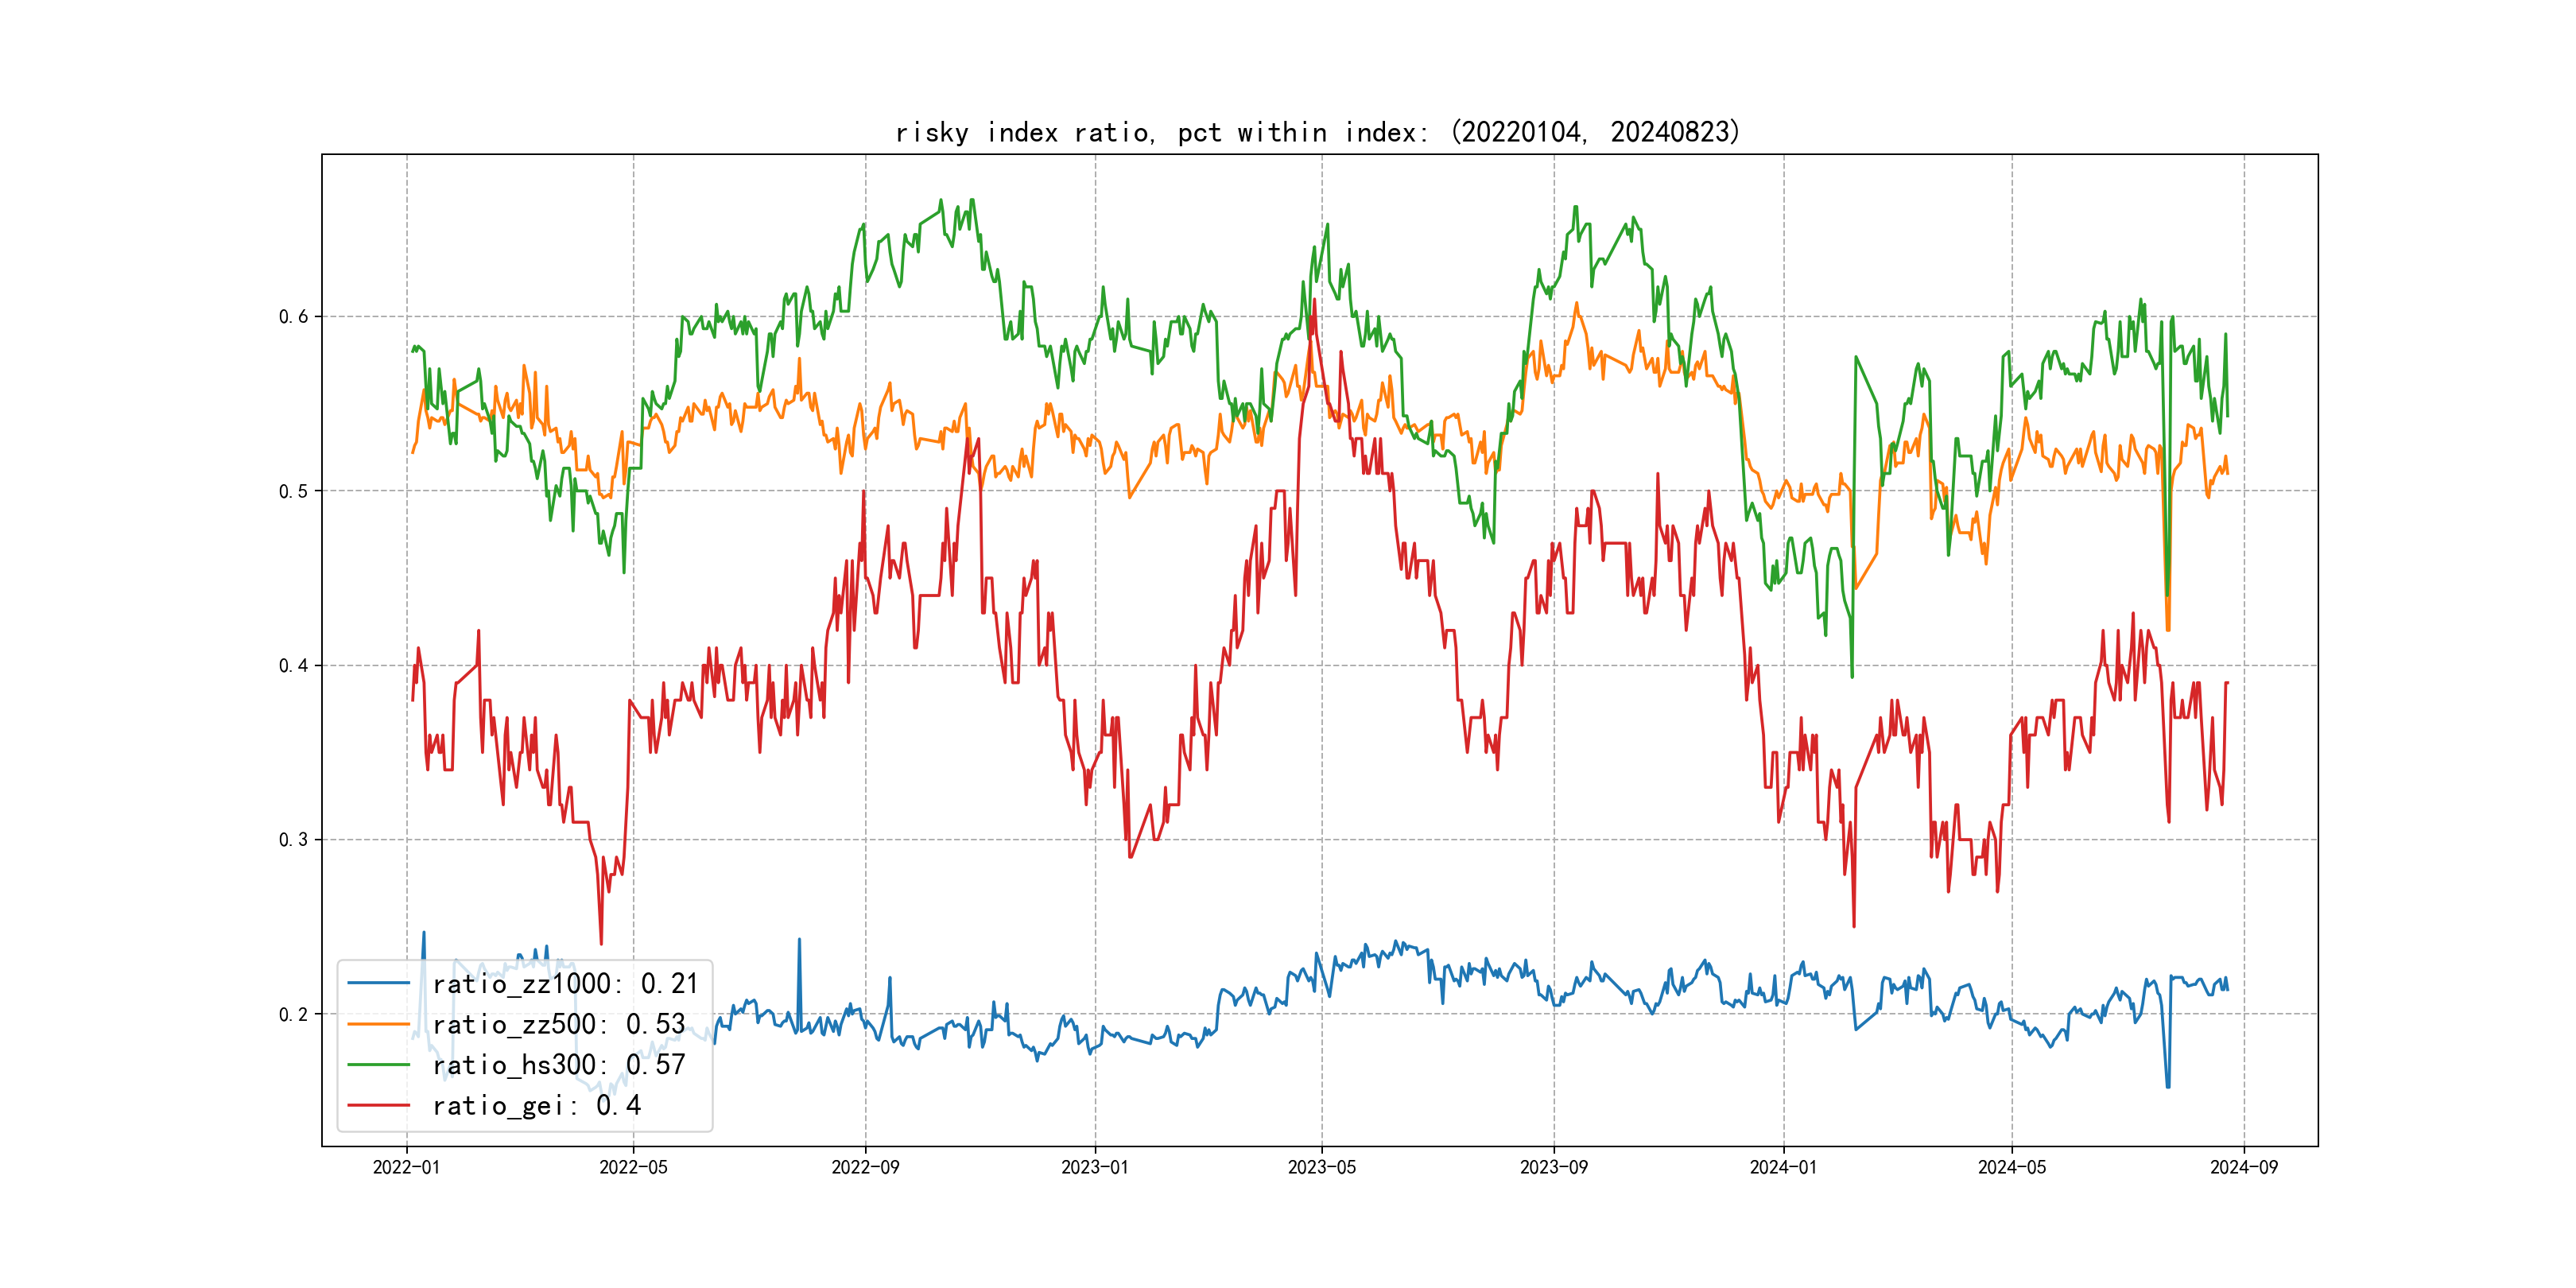Click the 2022-01 x-axis tick label
The image size is (2576, 1288).
(x=406, y=1167)
